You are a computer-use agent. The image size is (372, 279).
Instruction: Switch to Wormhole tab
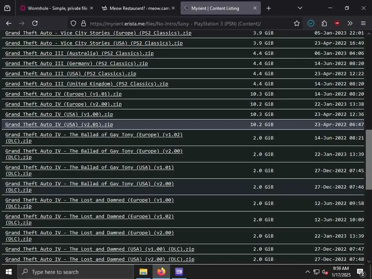[57, 8]
